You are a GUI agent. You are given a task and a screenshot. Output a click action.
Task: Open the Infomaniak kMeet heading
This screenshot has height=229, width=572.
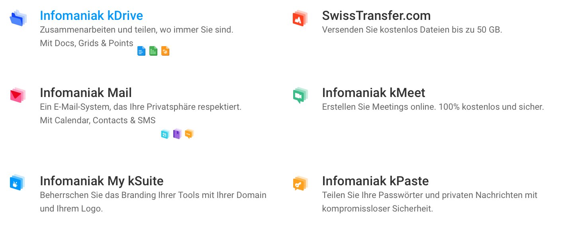(x=374, y=93)
